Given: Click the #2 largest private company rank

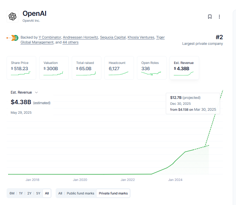Looking at the screenshot, I should coord(219,37).
